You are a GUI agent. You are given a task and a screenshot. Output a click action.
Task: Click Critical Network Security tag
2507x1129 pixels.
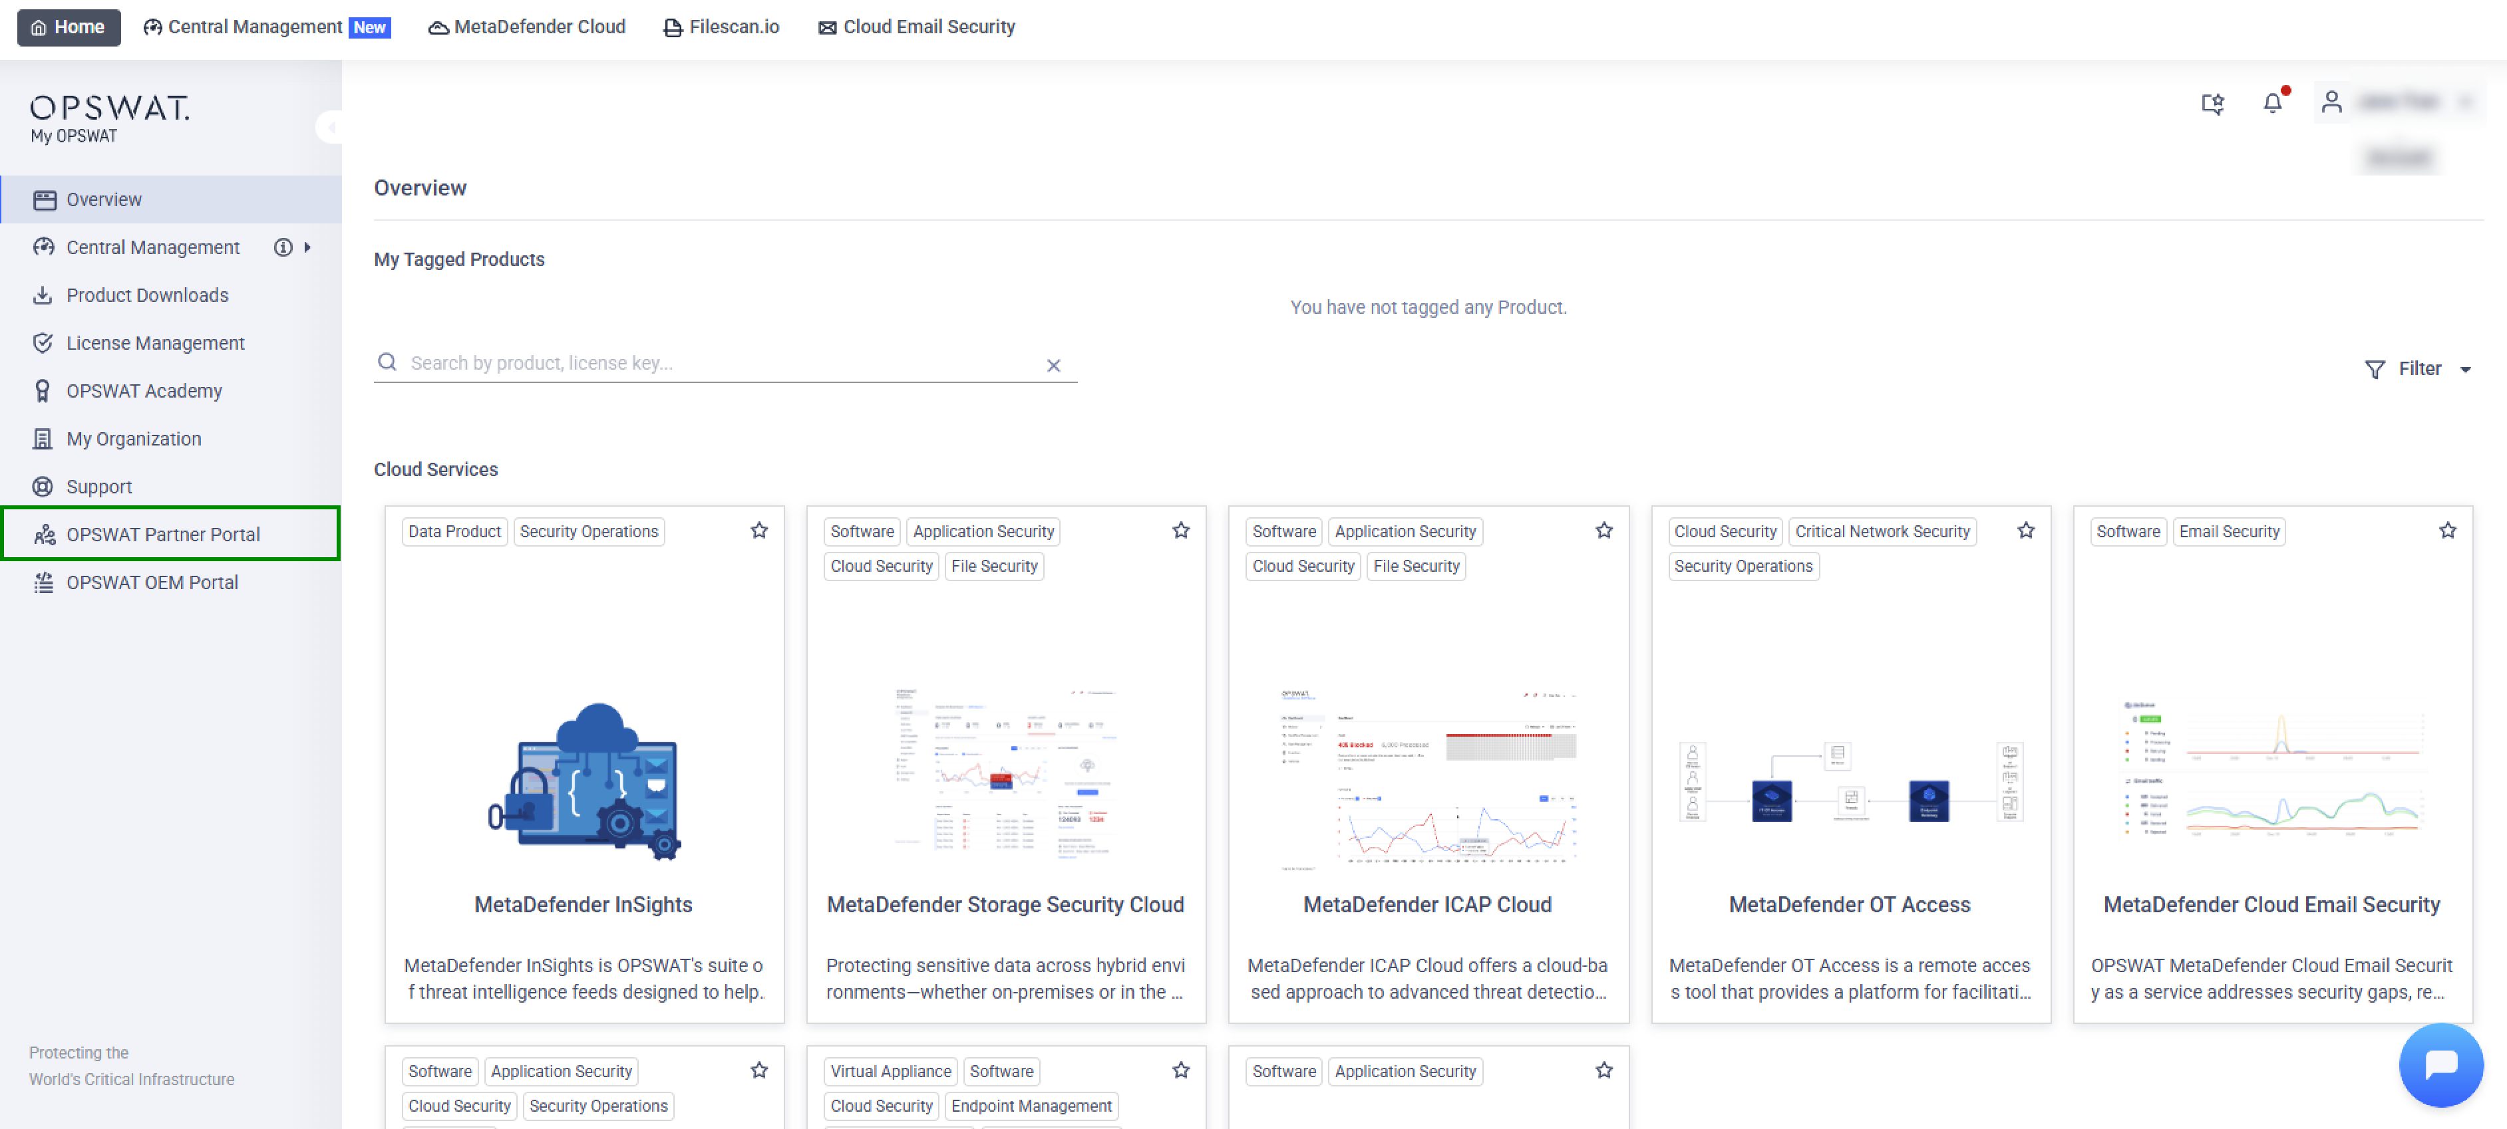(1881, 531)
